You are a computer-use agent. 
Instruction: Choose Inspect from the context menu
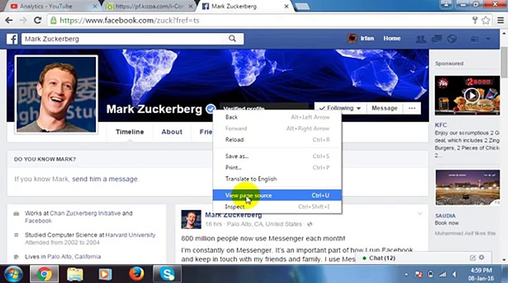pos(277,207)
